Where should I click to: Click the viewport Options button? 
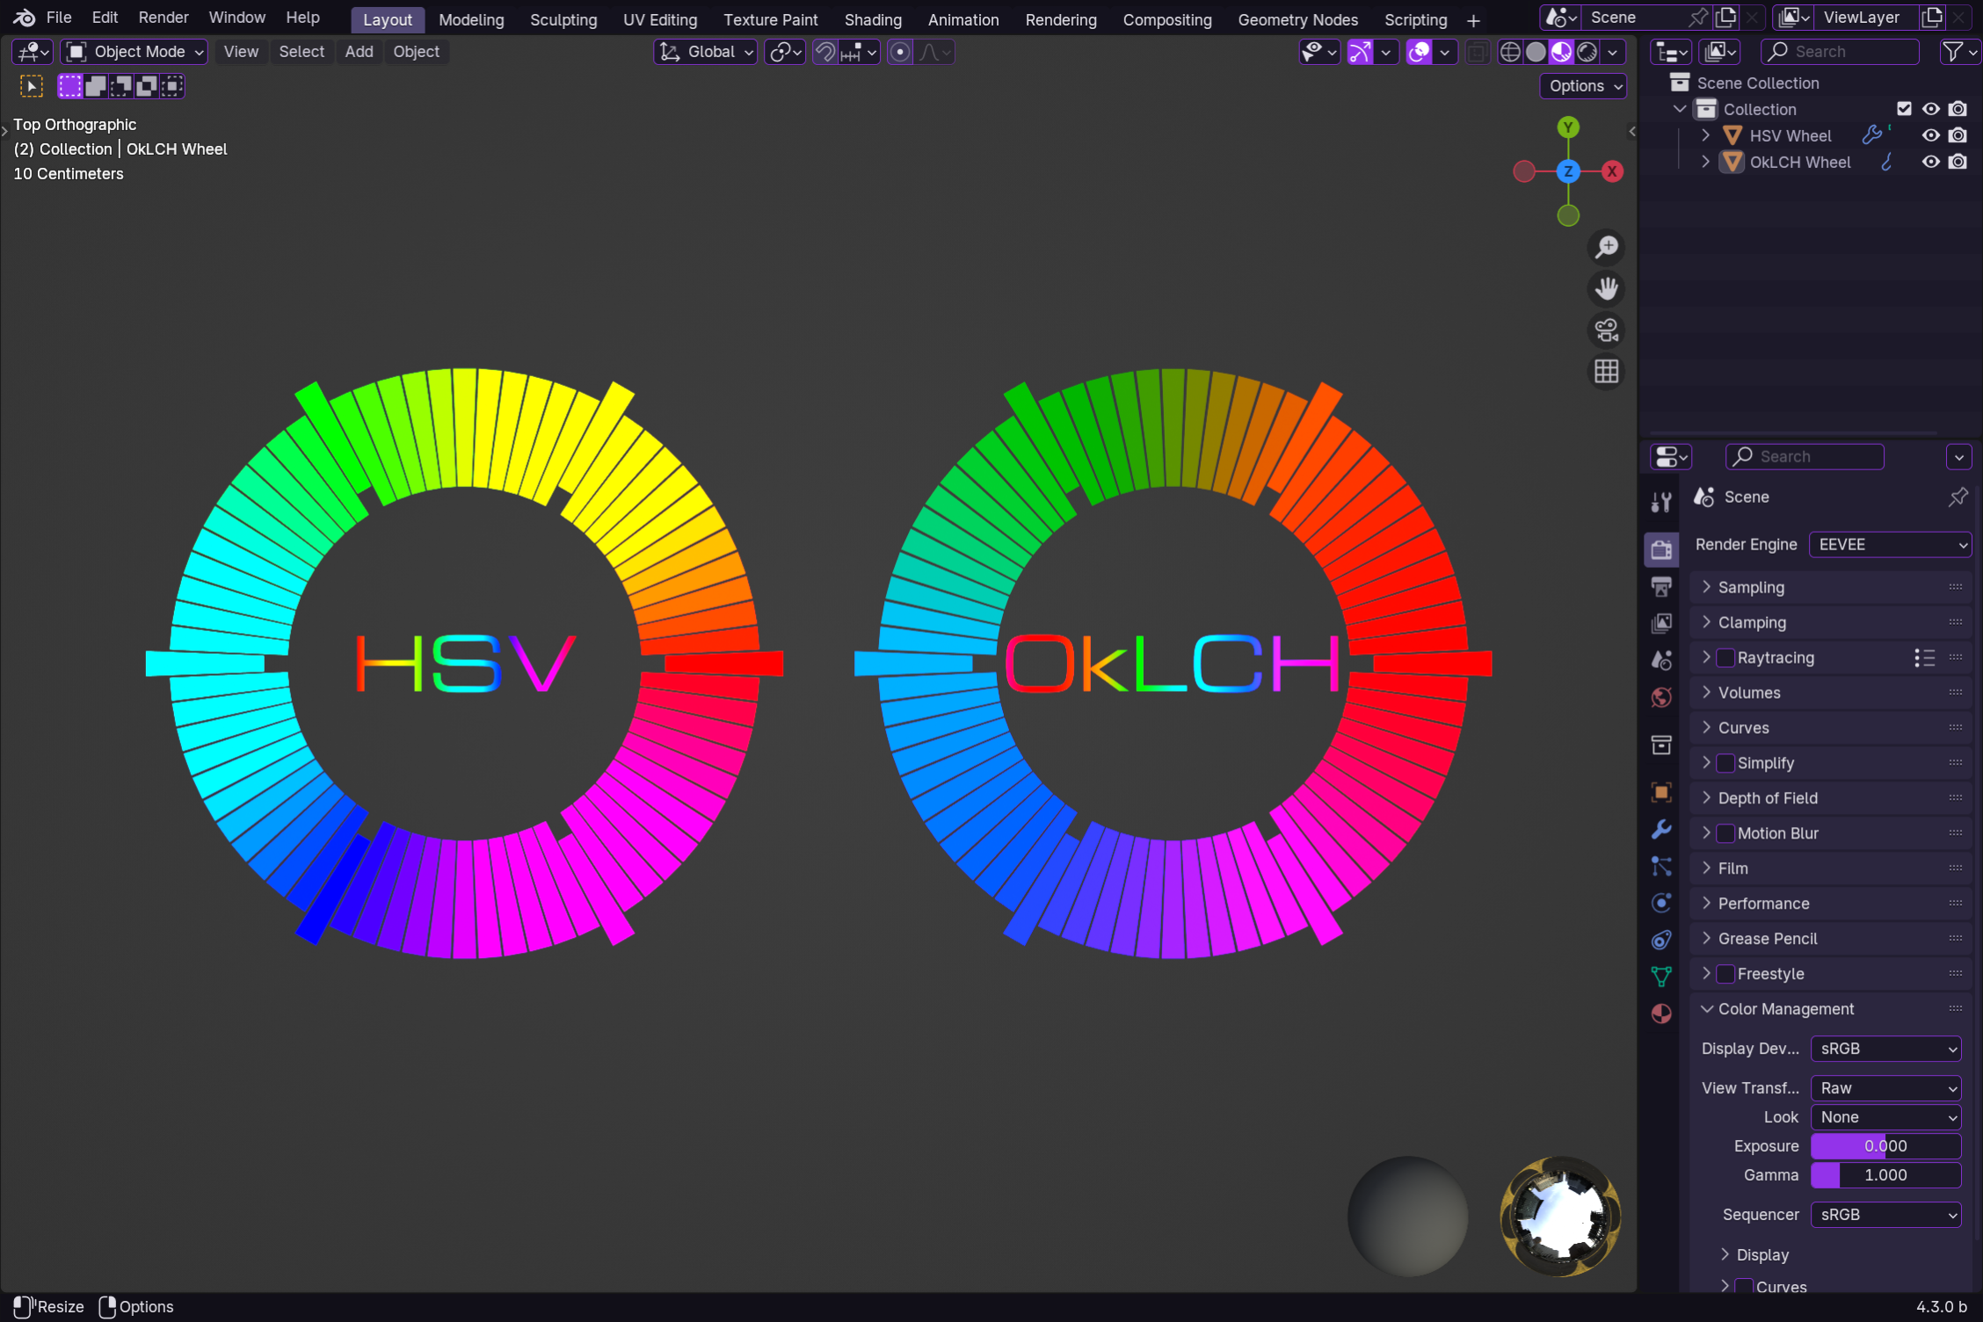(x=1584, y=86)
